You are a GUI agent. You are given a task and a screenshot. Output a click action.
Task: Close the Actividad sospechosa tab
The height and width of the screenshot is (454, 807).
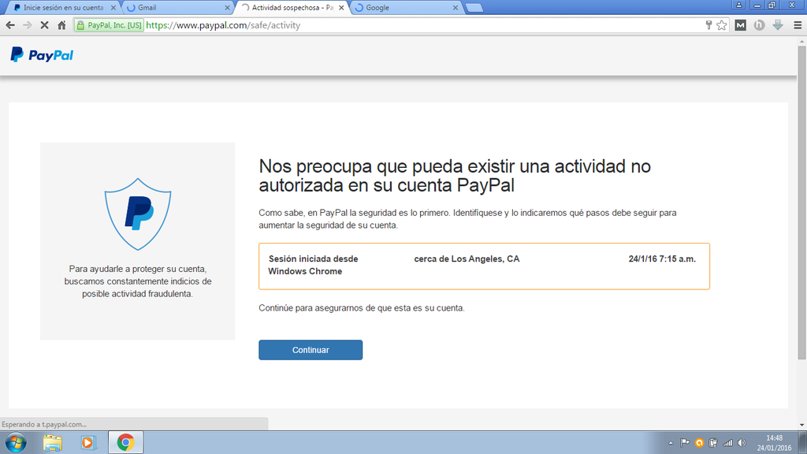click(x=341, y=8)
